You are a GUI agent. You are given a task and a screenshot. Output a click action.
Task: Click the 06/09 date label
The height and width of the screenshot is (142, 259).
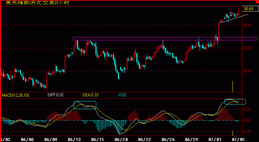(x=51, y=140)
